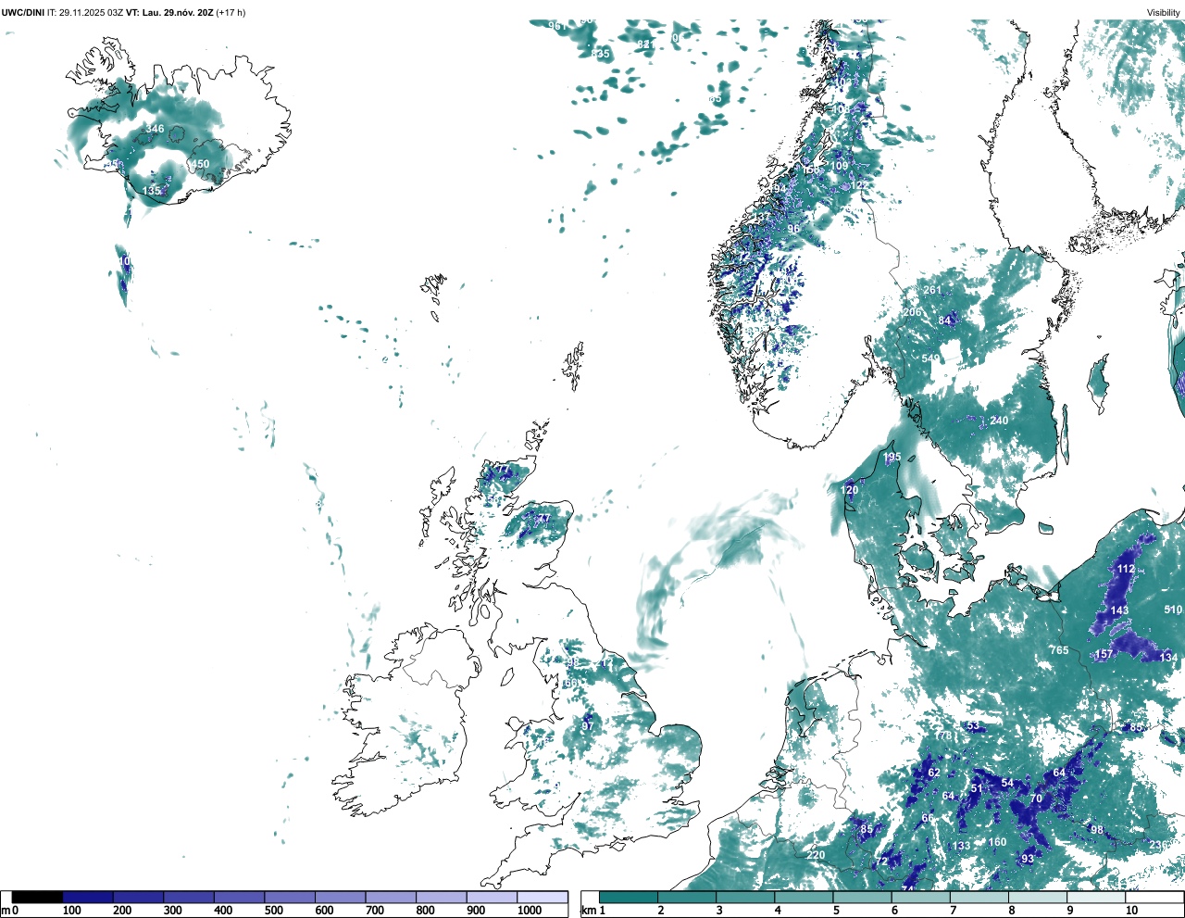Click the 510 value label
This screenshot has width=1185, height=918.
[x=1173, y=610]
